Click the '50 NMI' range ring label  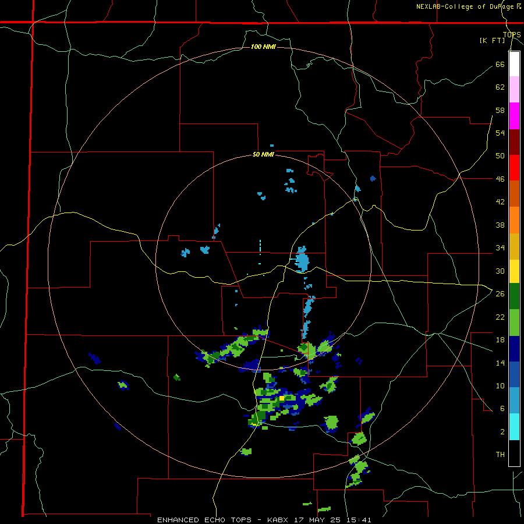point(263,154)
